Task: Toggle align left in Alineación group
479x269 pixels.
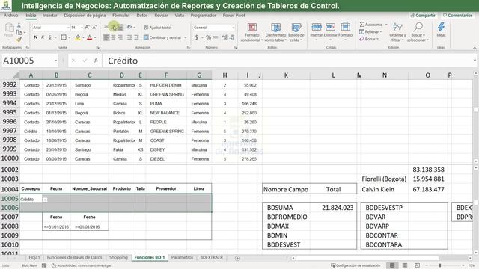Action: click(106, 37)
